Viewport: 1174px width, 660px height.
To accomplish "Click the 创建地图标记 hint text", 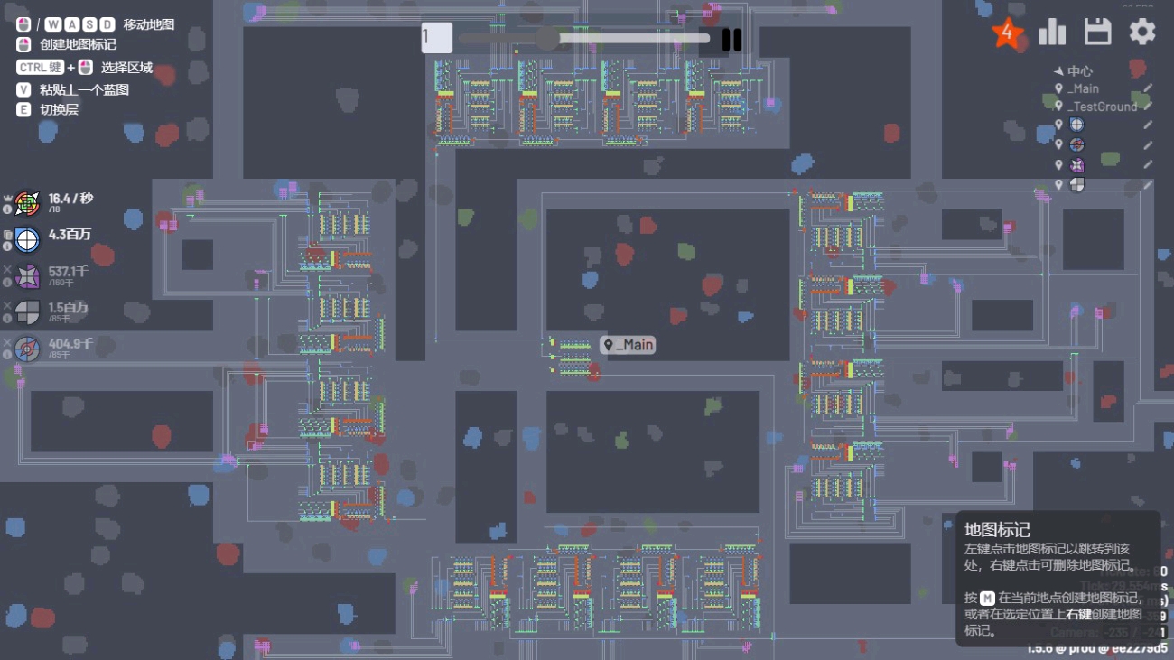I will (78, 44).
